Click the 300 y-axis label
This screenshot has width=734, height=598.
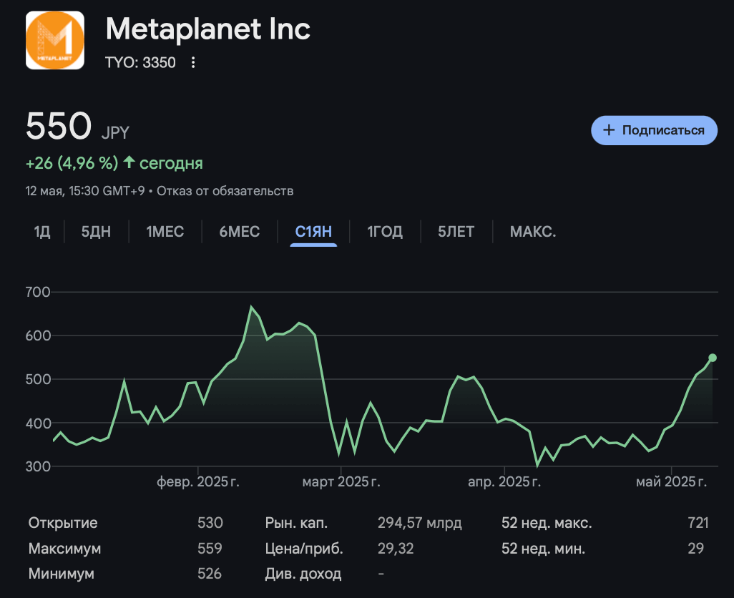pos(38,466)
